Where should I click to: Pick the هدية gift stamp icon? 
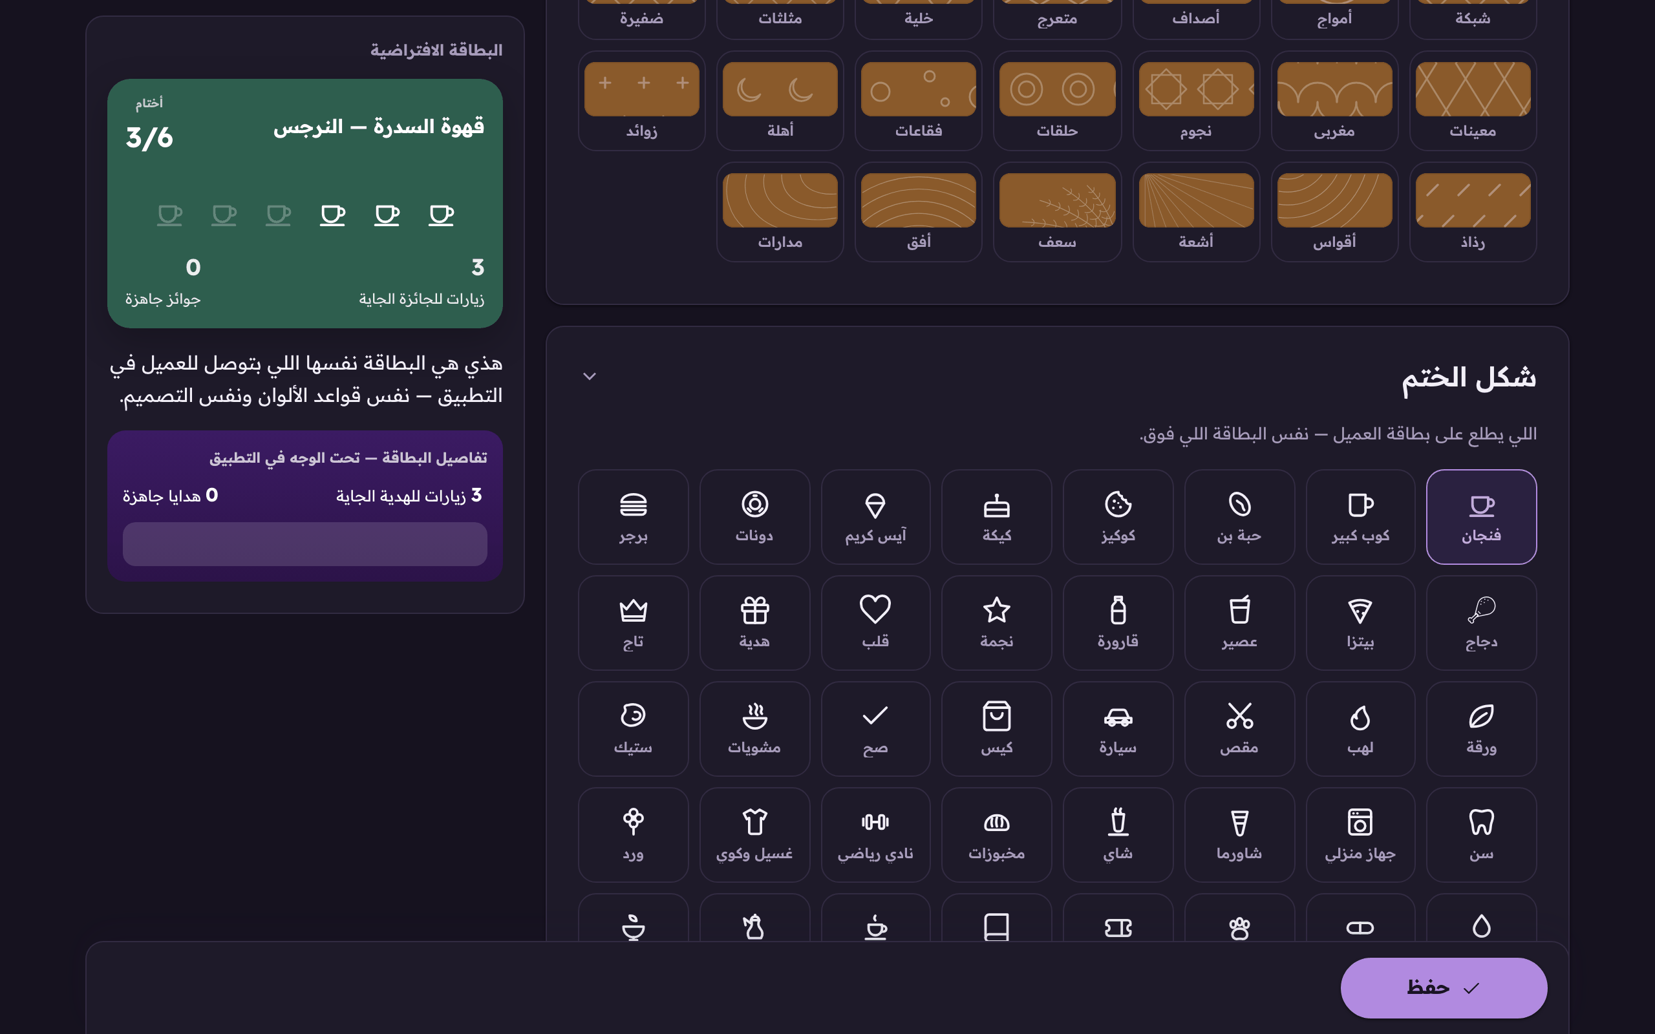tap(754, 623)
